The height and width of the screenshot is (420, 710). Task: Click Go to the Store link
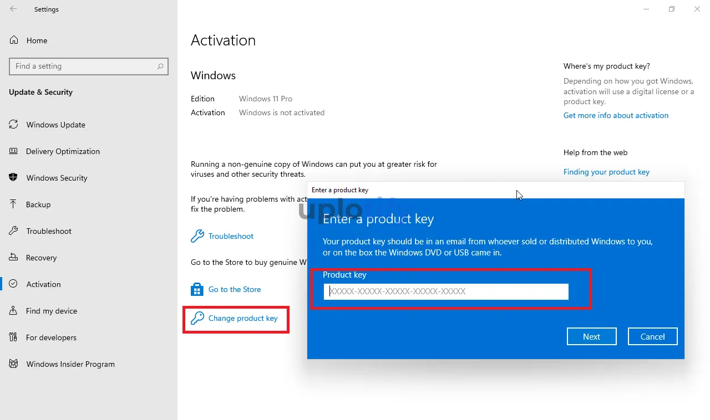pos(235,289)
